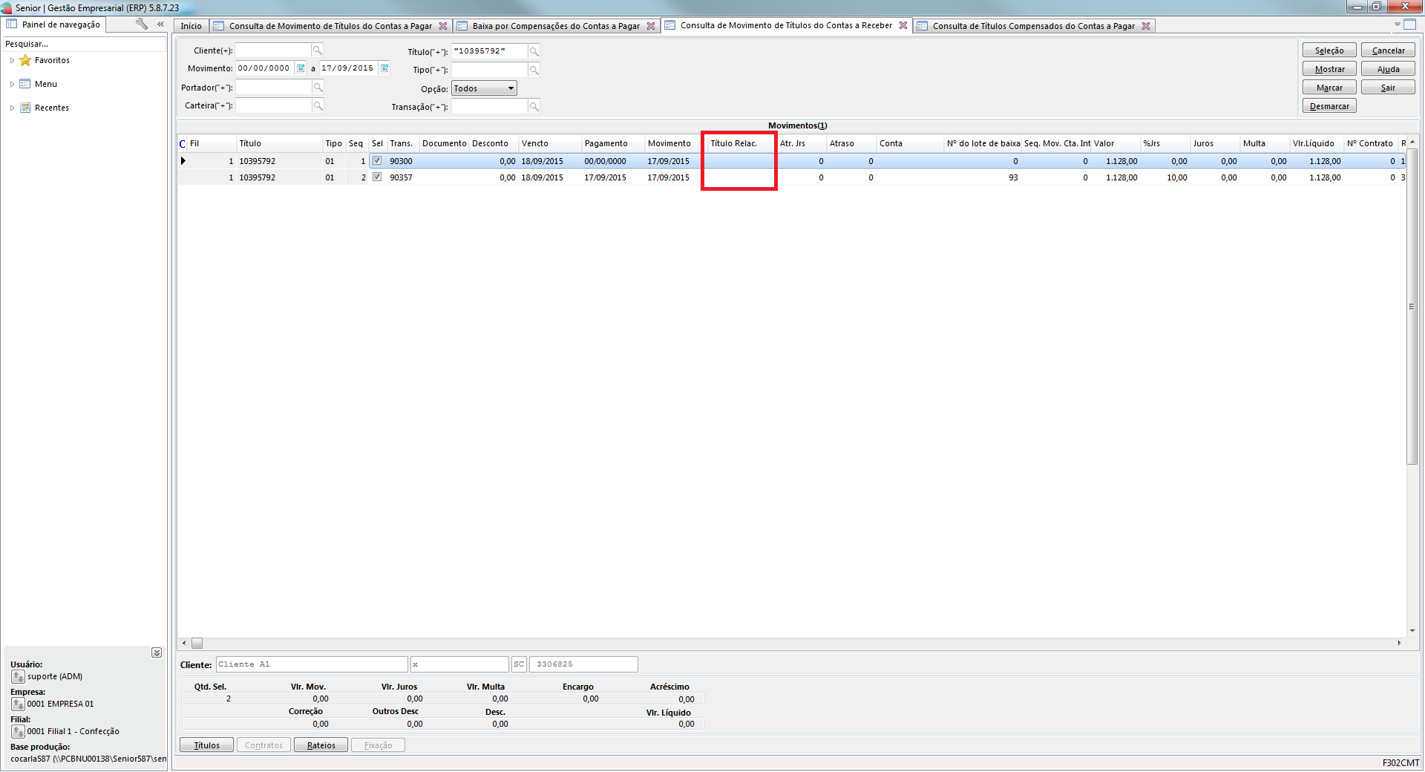This screenshot has height=772, width=1425.
Task: Click the Ajuda button
Action: click(1388, 69)
